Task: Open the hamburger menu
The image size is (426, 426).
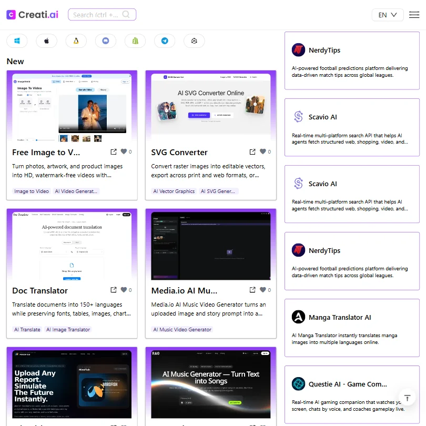Action: (x=414, y=15)
